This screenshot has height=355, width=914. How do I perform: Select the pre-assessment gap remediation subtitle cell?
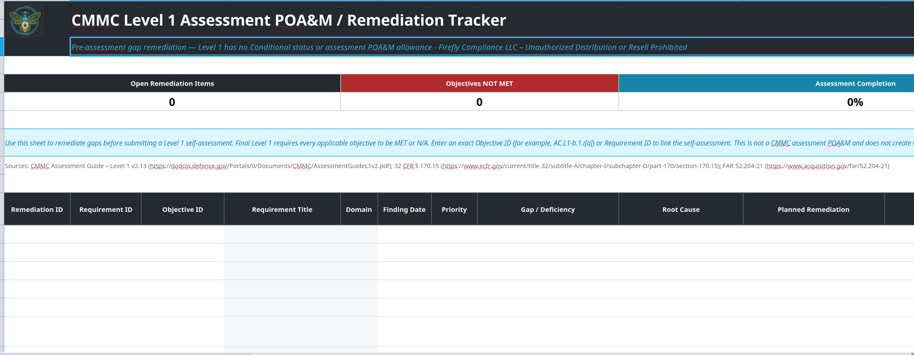(492, 47)
